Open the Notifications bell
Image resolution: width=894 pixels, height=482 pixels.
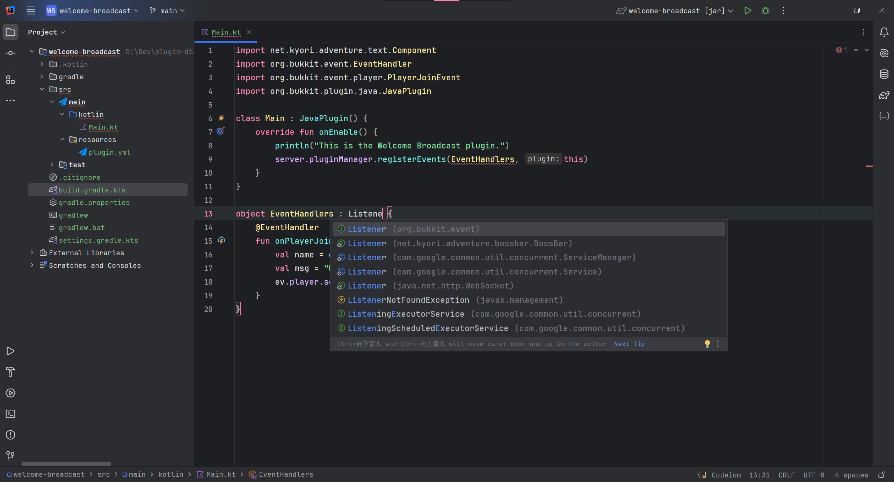pos(884,32)
